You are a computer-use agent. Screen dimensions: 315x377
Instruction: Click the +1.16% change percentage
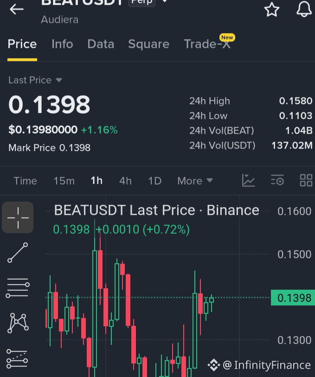click(99, 130)
